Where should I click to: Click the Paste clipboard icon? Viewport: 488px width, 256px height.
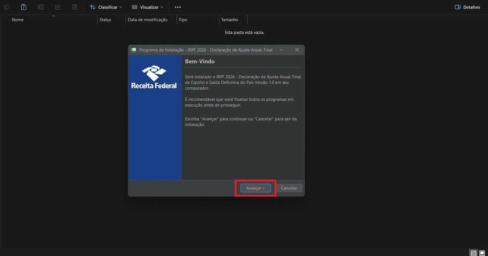coord(24,7)
